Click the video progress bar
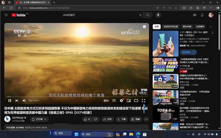The width and height of the screenshot is (221, 138). (77, 97)
